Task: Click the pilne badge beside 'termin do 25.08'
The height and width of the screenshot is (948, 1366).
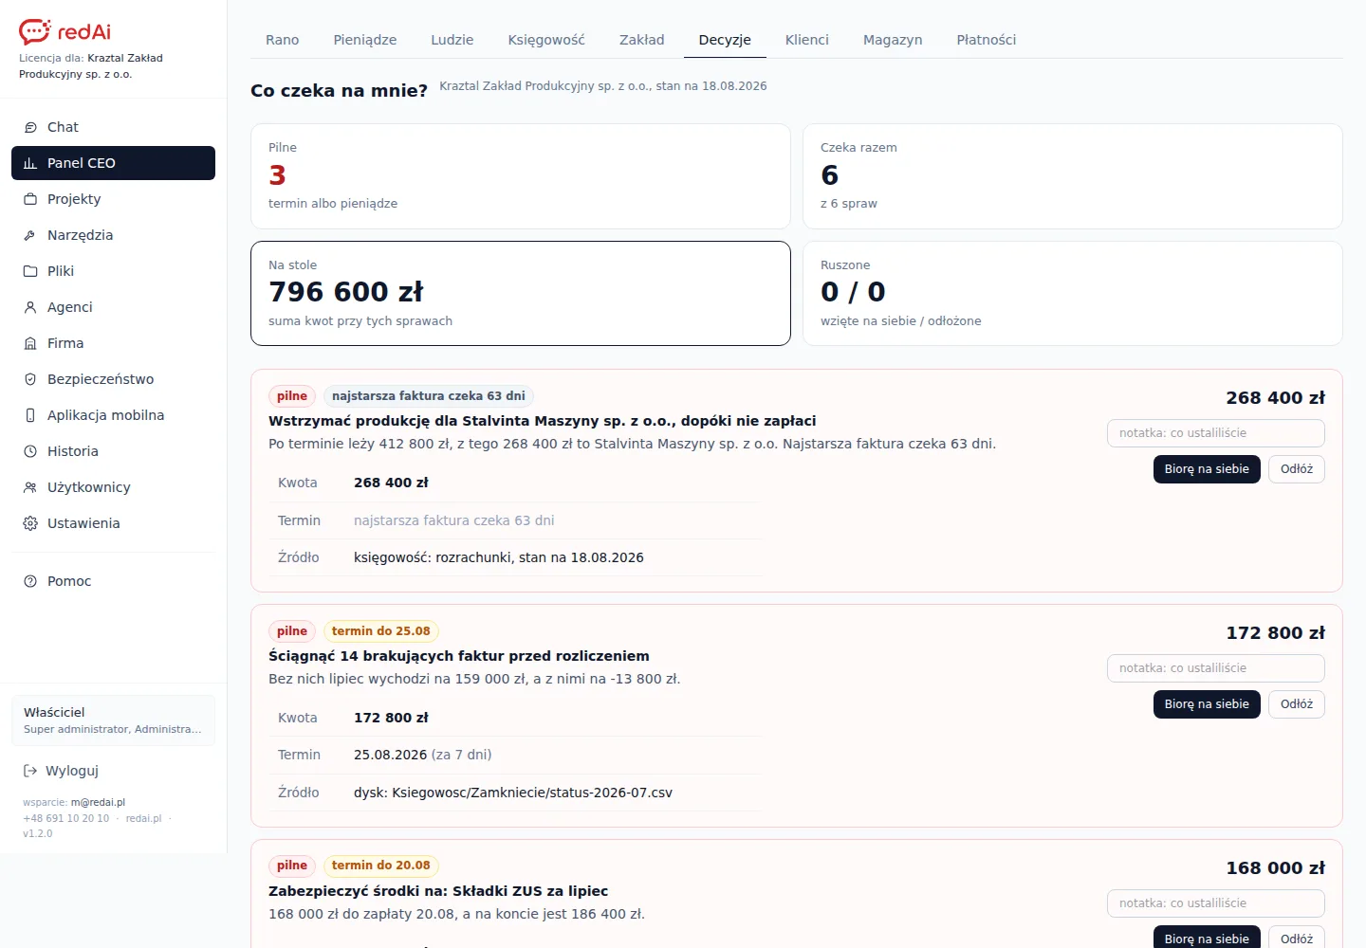Action: [x=292, y=631]
